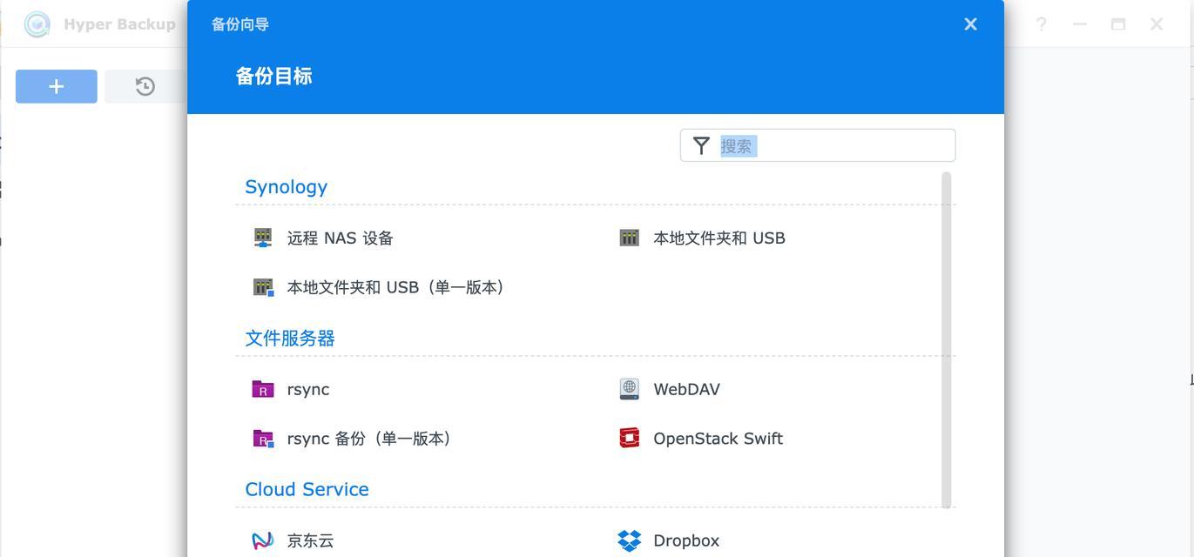Select the WebDAV text label
Image resolution: width=1194 pixels, height=557 pixels.
click(x=687, y=390)
